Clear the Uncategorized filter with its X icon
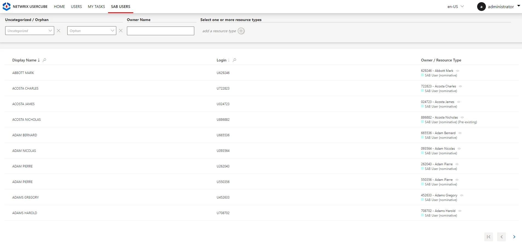 coord(59,31)
